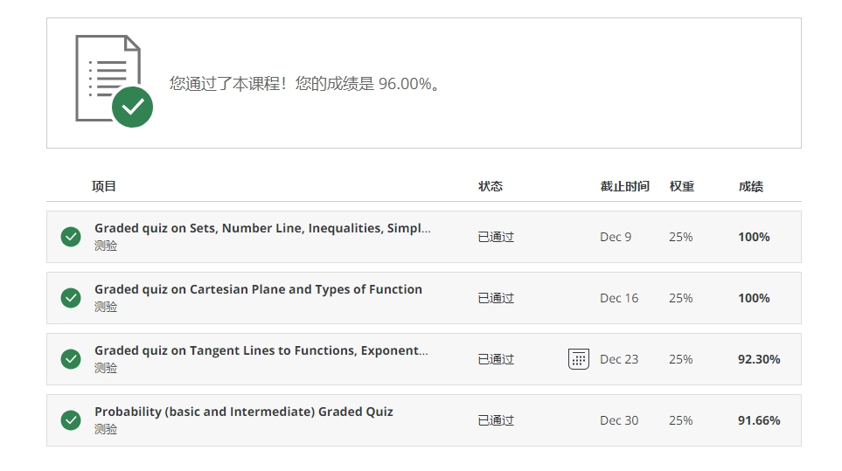Click the 91.66% grade value

point(759,420)
